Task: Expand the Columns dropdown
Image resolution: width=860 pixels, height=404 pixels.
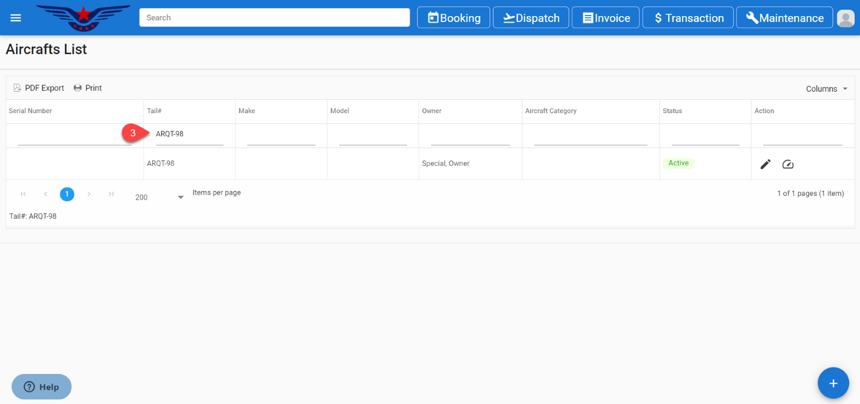Action: click(x=826, y=89)
